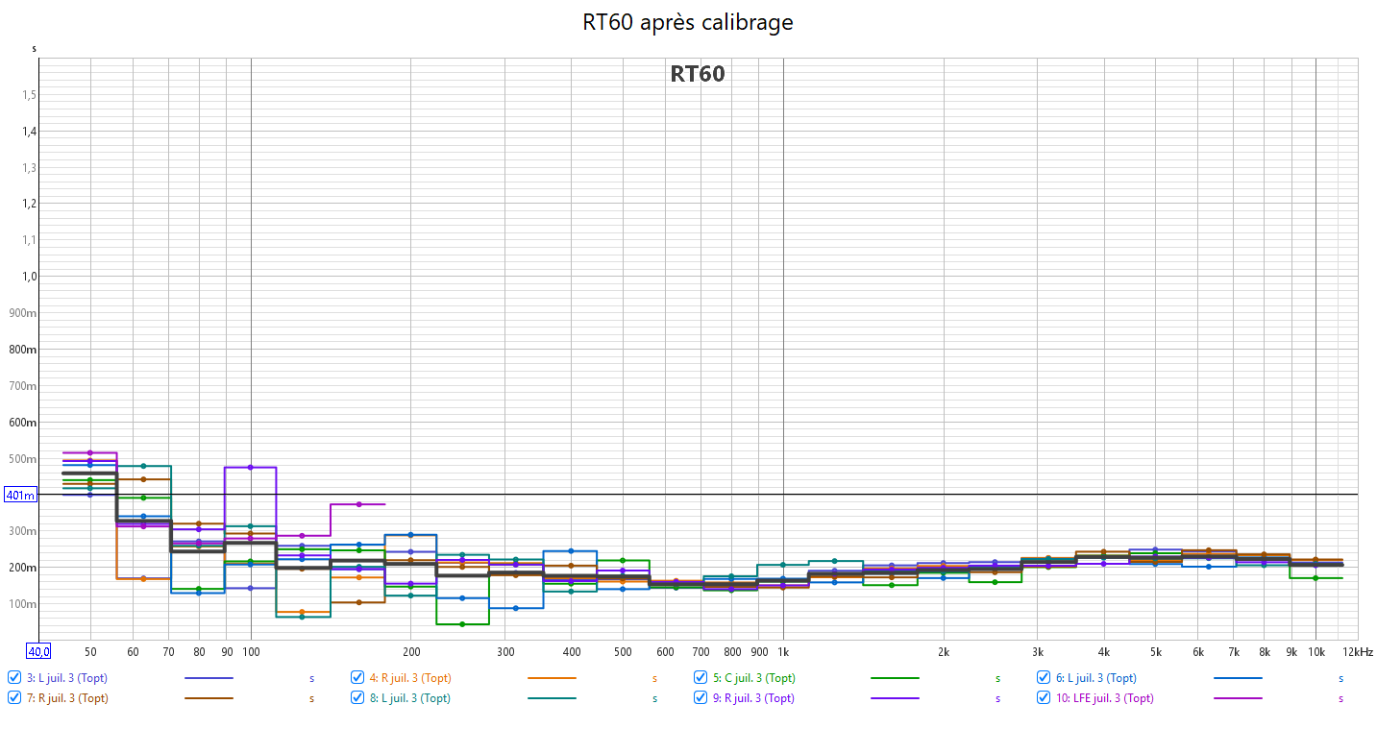Click the orange line swatch for 4: R
Viewport: 1377px width, 729px height.
click(552, 678)
